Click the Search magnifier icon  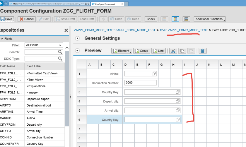click(x=60, y=52)
